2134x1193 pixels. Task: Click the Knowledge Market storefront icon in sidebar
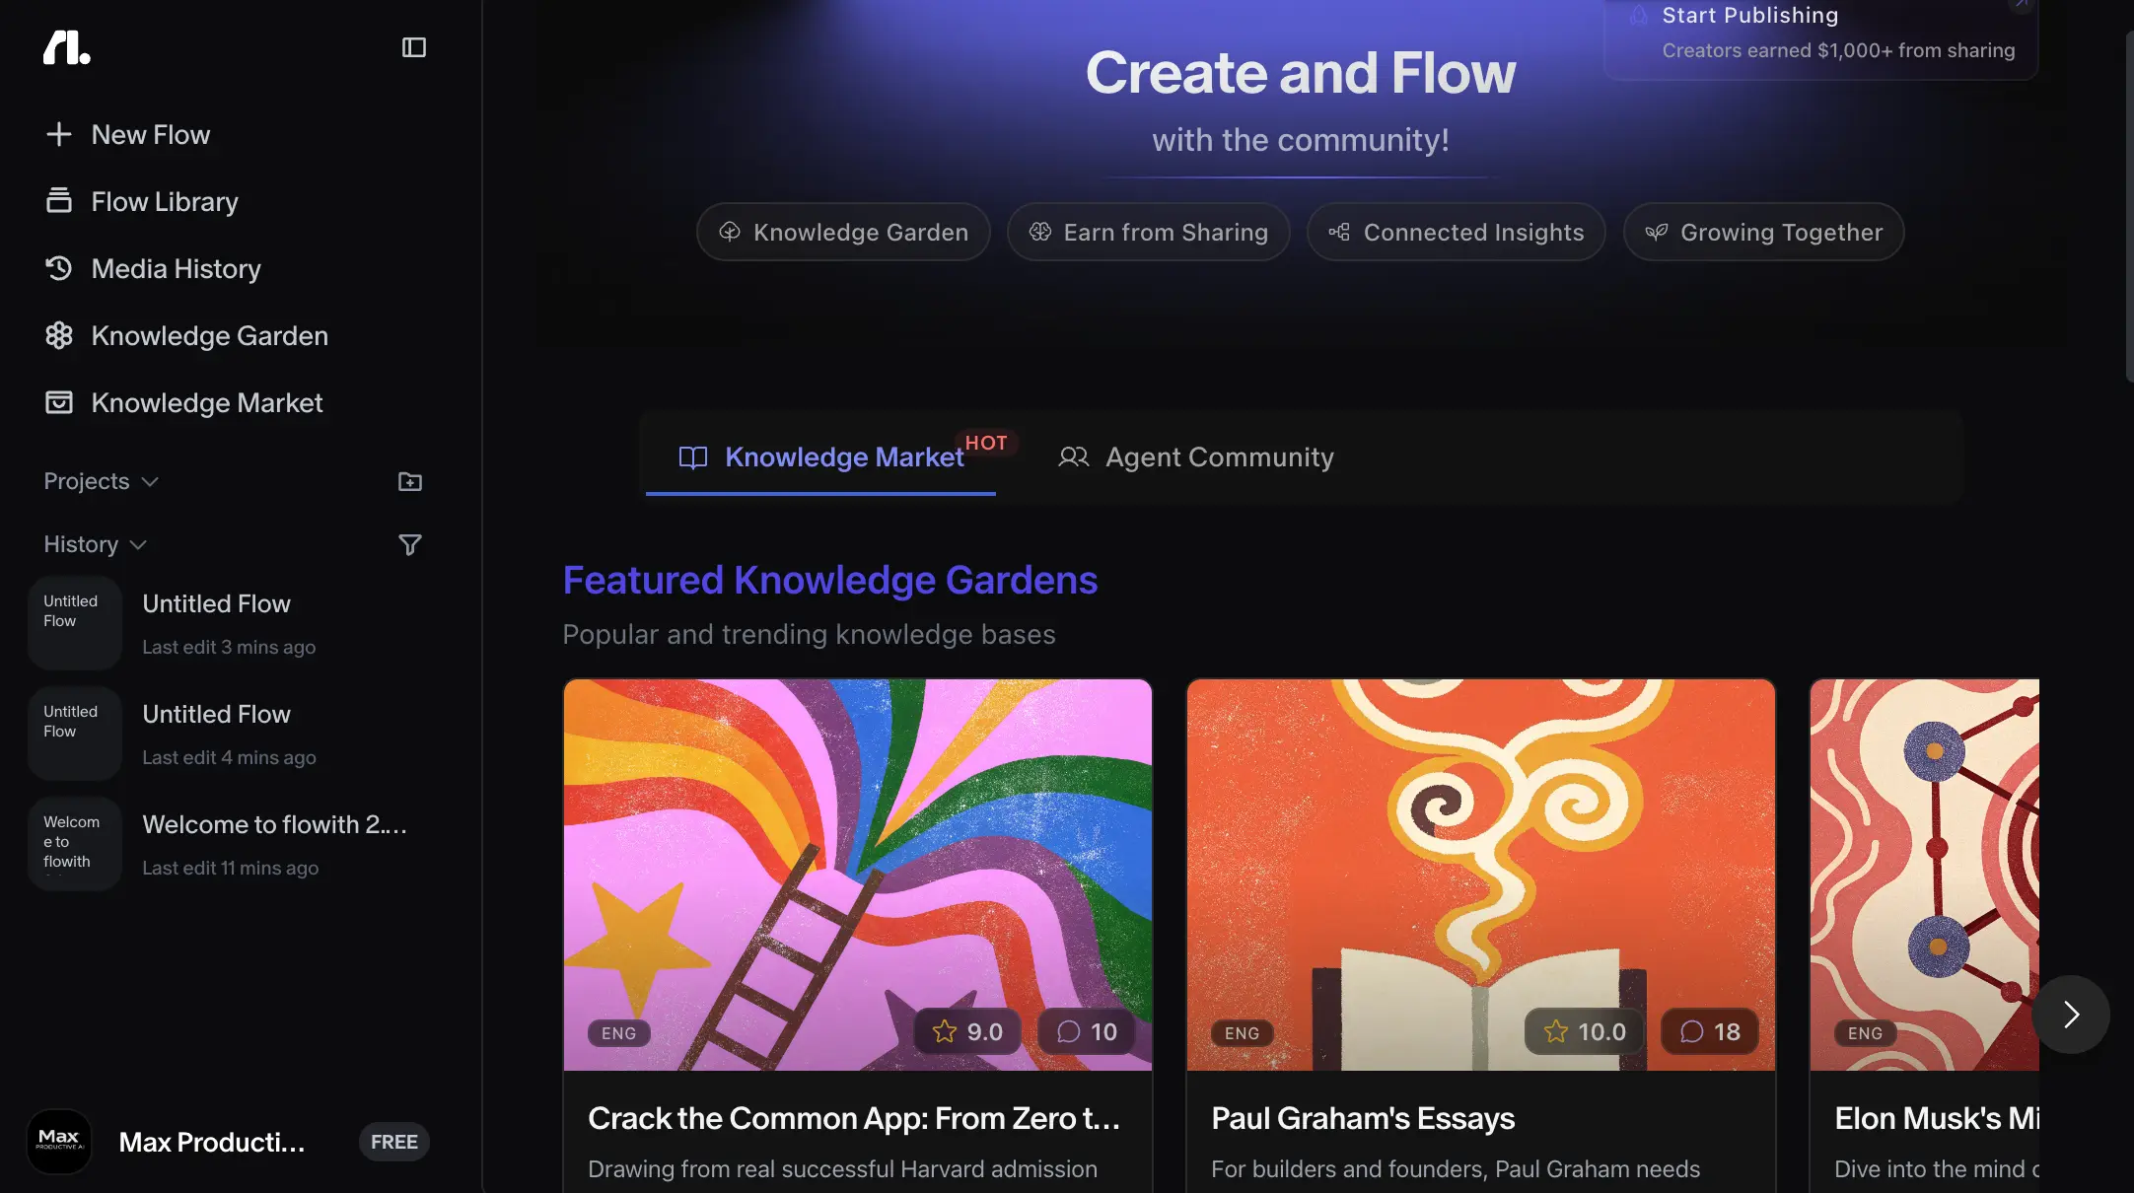[59, 402]
